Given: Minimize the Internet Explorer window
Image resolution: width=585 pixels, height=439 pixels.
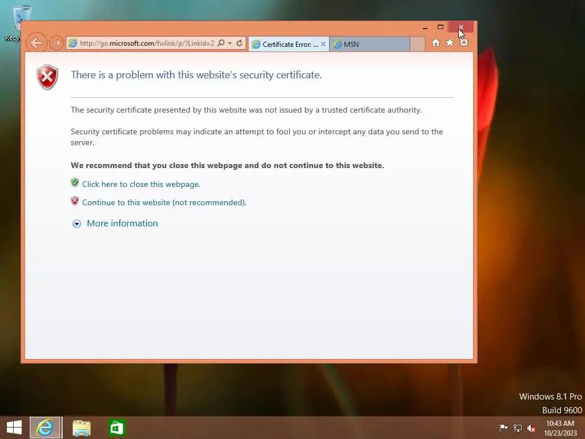Looking at the screenshot, I should (425, 27).
